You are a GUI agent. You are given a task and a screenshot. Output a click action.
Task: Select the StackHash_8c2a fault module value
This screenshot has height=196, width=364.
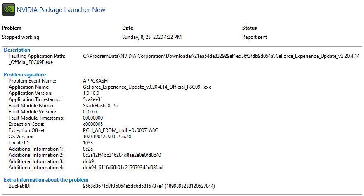[x=100, y=106]
